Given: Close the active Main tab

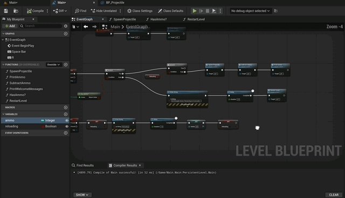Looking at the screenshot, I should 94,3.
